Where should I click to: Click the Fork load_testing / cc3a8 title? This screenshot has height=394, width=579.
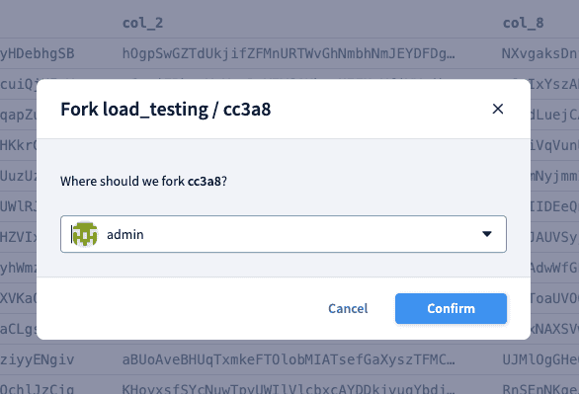[165, 110]
